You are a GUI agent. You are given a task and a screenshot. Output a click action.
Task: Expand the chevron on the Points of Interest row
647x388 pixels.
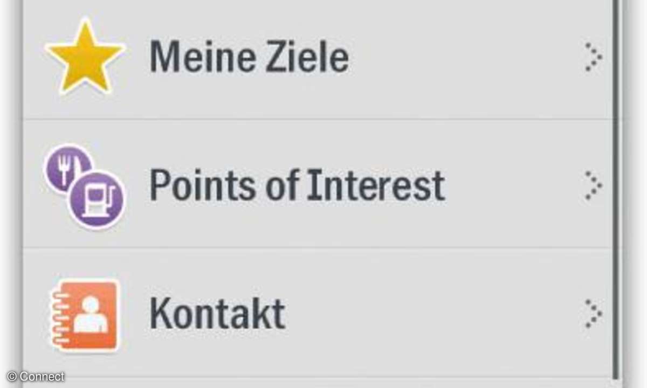coord(593,185)
